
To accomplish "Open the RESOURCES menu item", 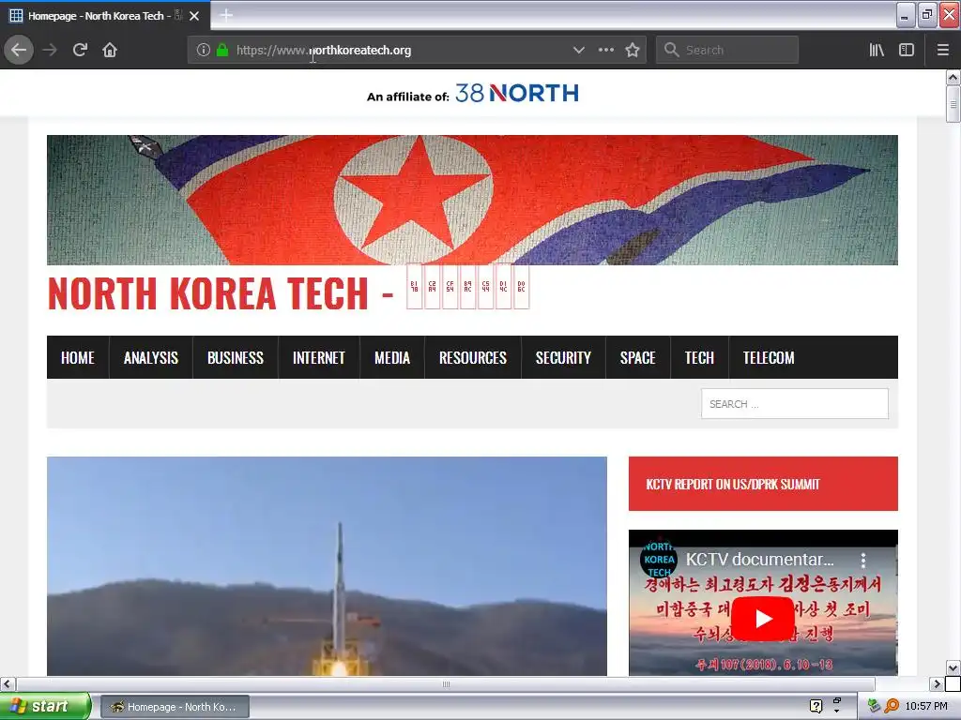I will [473, 357].
